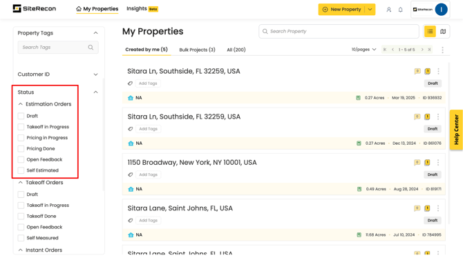463x260 pixels.
Task: Select All (200) tab
Action: (x=236, y=50)
